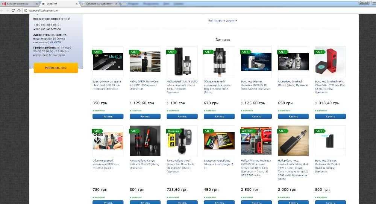
Task: Open site info icon in address bar
Action: 26,11
